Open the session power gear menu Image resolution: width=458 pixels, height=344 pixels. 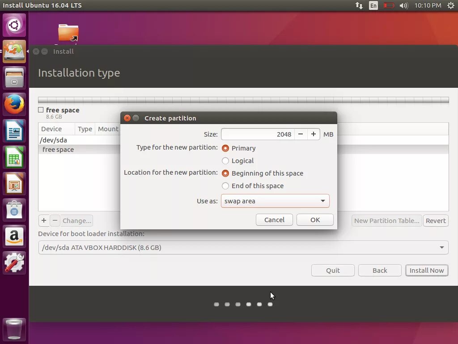(451, 5)
